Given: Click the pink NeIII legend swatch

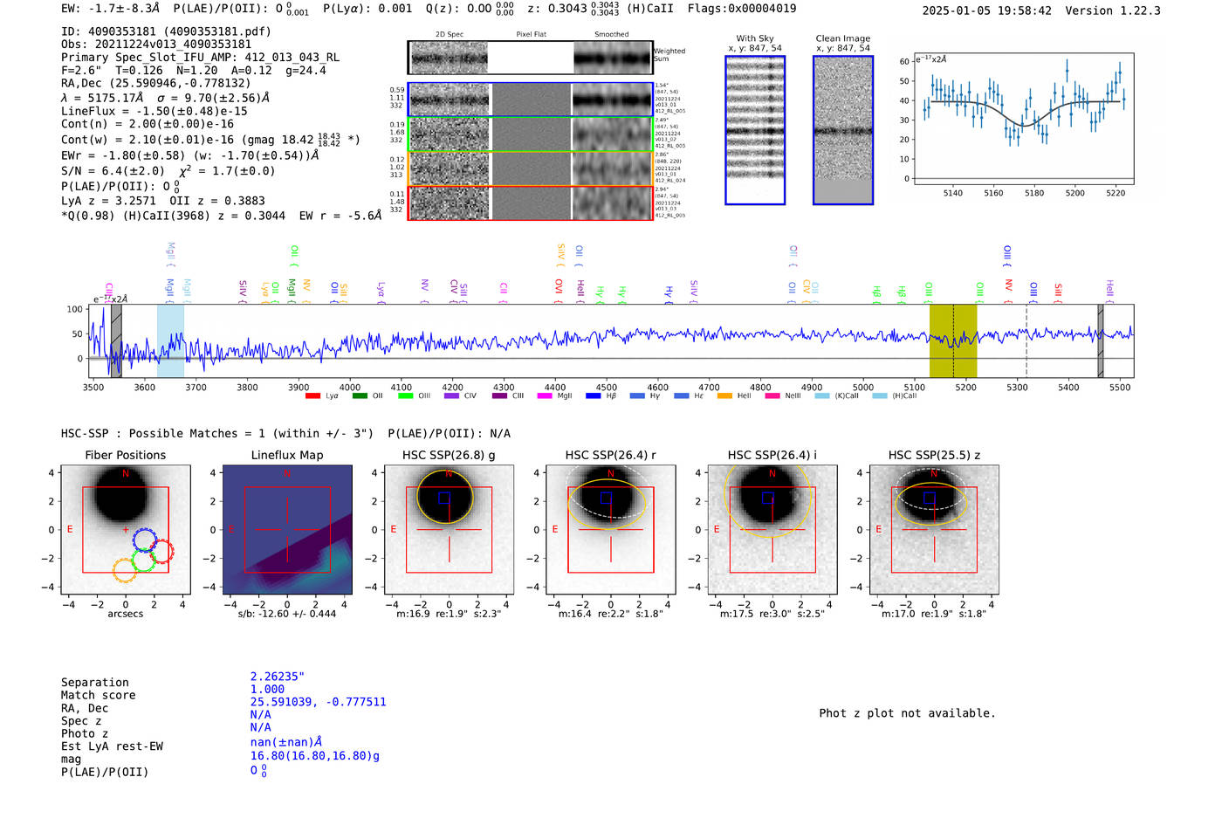Looking at the screenshot, I should pos(772,396).
